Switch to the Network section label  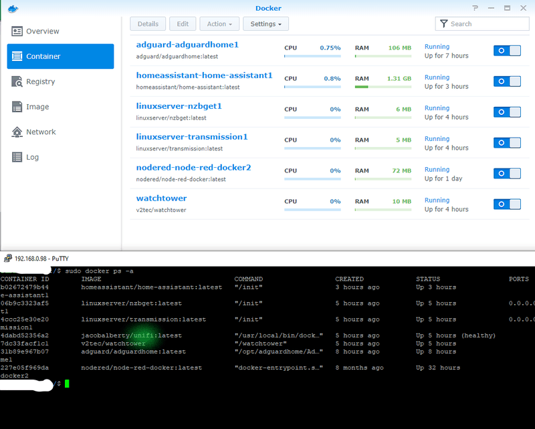point(41,132)
